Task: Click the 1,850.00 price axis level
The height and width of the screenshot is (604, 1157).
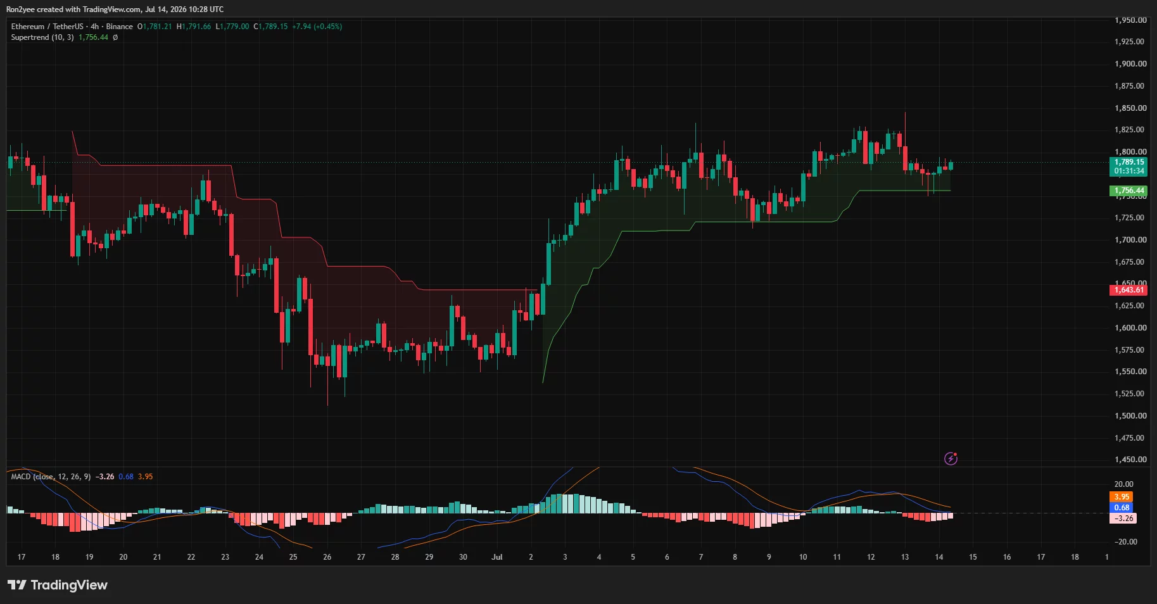Action: [x=1130, y=108]
